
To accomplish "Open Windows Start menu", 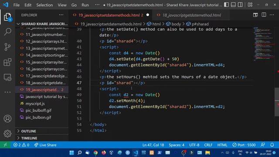I will click(x=71, y=153).
